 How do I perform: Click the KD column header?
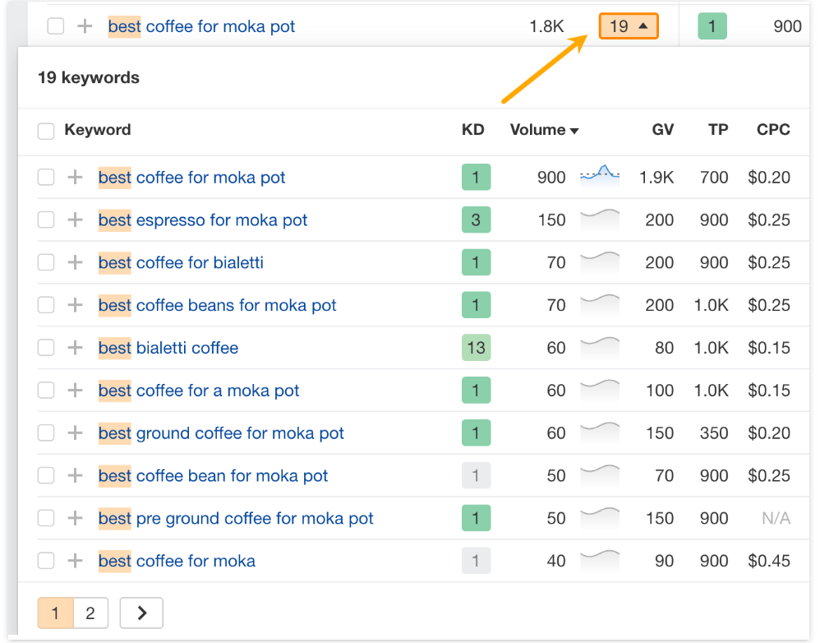click(472, 130)
